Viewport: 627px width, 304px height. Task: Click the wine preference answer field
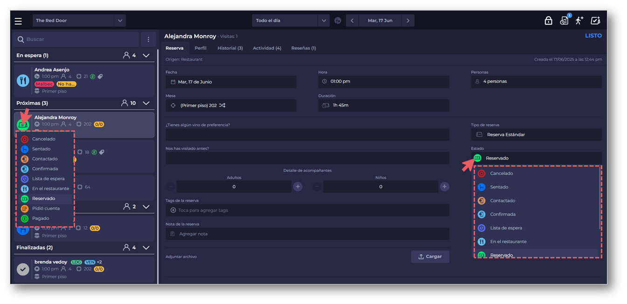[307, 135]
